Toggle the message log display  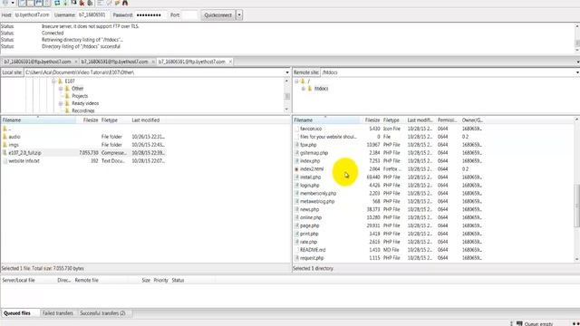(x=22, y=3)
